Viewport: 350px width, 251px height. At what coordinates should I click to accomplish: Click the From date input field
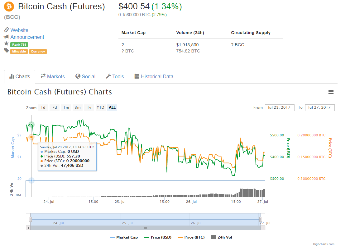(x=280, y=108)
